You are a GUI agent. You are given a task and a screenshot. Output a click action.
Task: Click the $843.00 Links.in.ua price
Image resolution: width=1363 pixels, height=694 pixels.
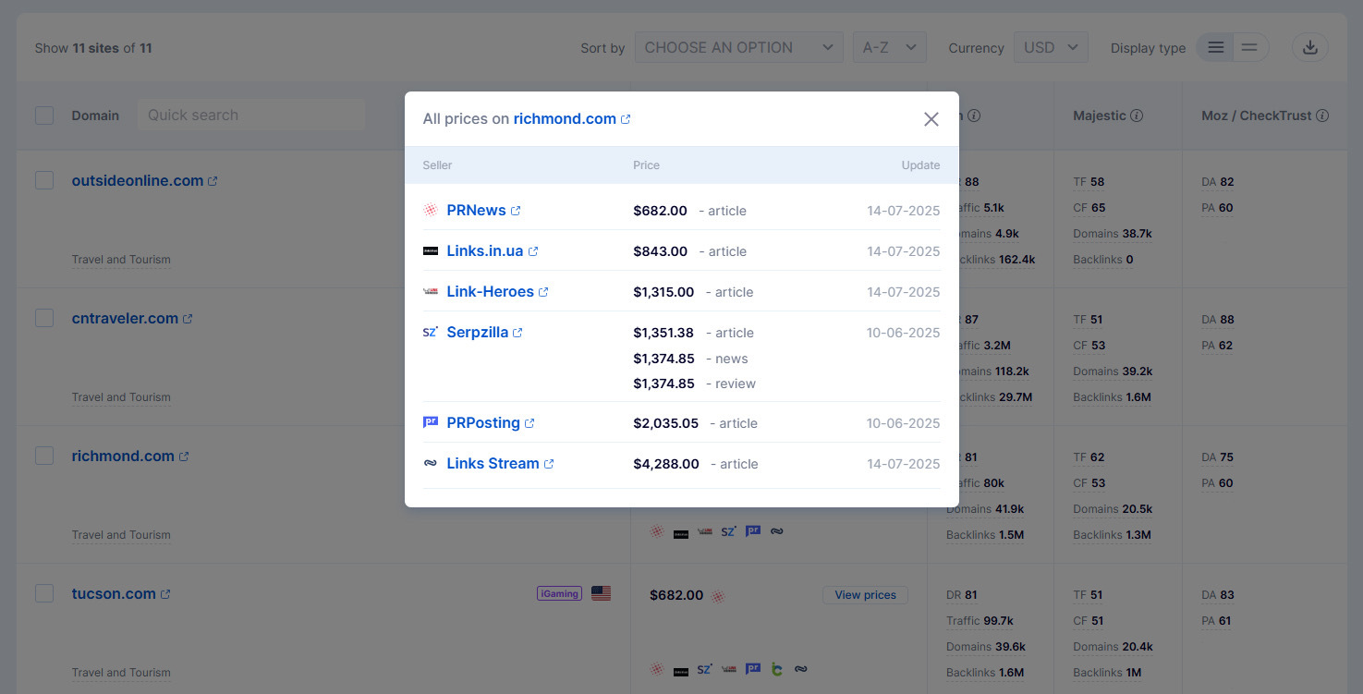click(660, 251)
